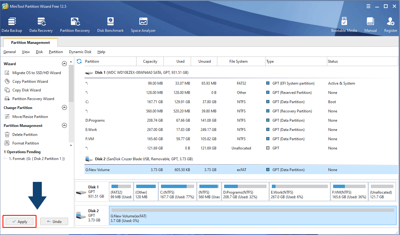Click Disk 2 SanDisk header row
Viewport: 400px width, 235px height.
[x=241, y=159]
